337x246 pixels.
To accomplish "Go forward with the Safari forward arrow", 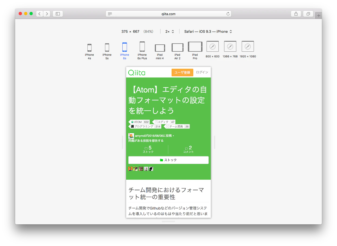I will 47,14.
